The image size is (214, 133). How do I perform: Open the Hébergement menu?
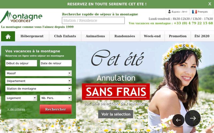(x=32, y=36)
